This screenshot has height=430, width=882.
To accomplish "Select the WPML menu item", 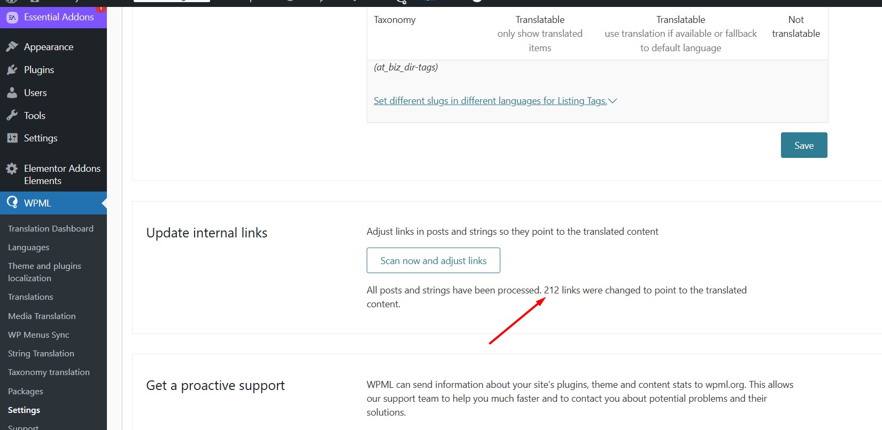I will tap(53, 203).
